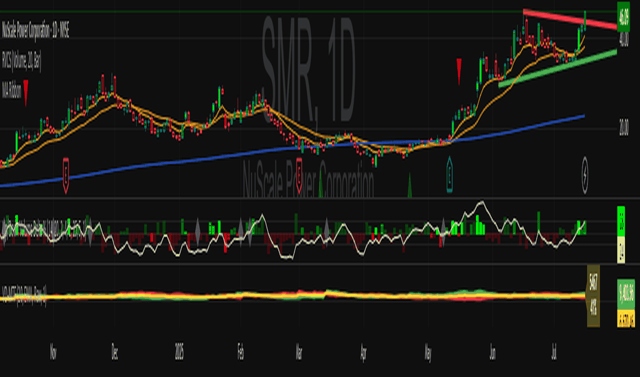Open the red earnings E marker in March
640x377 pixels.
pyautogui.click(x=299, y=175)
